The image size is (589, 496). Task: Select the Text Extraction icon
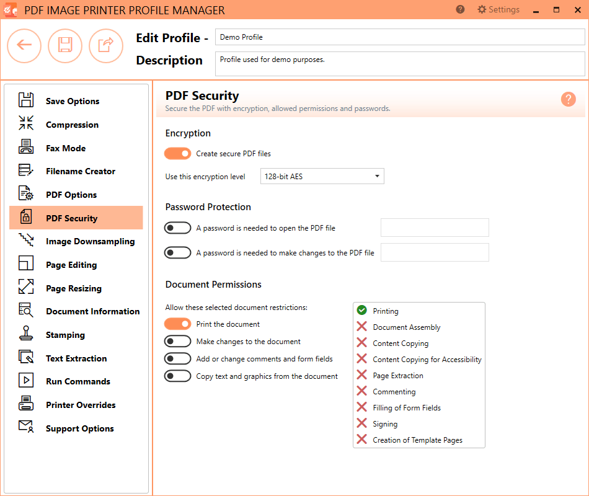pos(25,358)
